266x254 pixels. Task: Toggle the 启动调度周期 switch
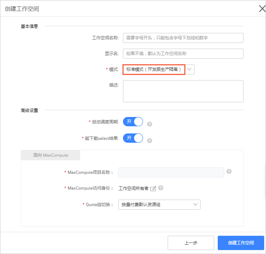(133, 122)
